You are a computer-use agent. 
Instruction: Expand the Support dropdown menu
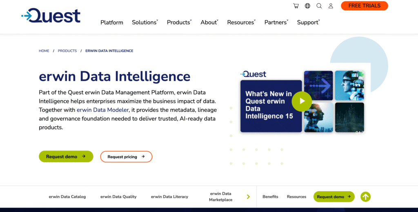[309, 23]
